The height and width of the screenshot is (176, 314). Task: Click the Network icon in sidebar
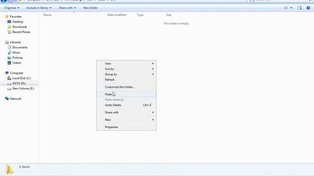(7, 99)
